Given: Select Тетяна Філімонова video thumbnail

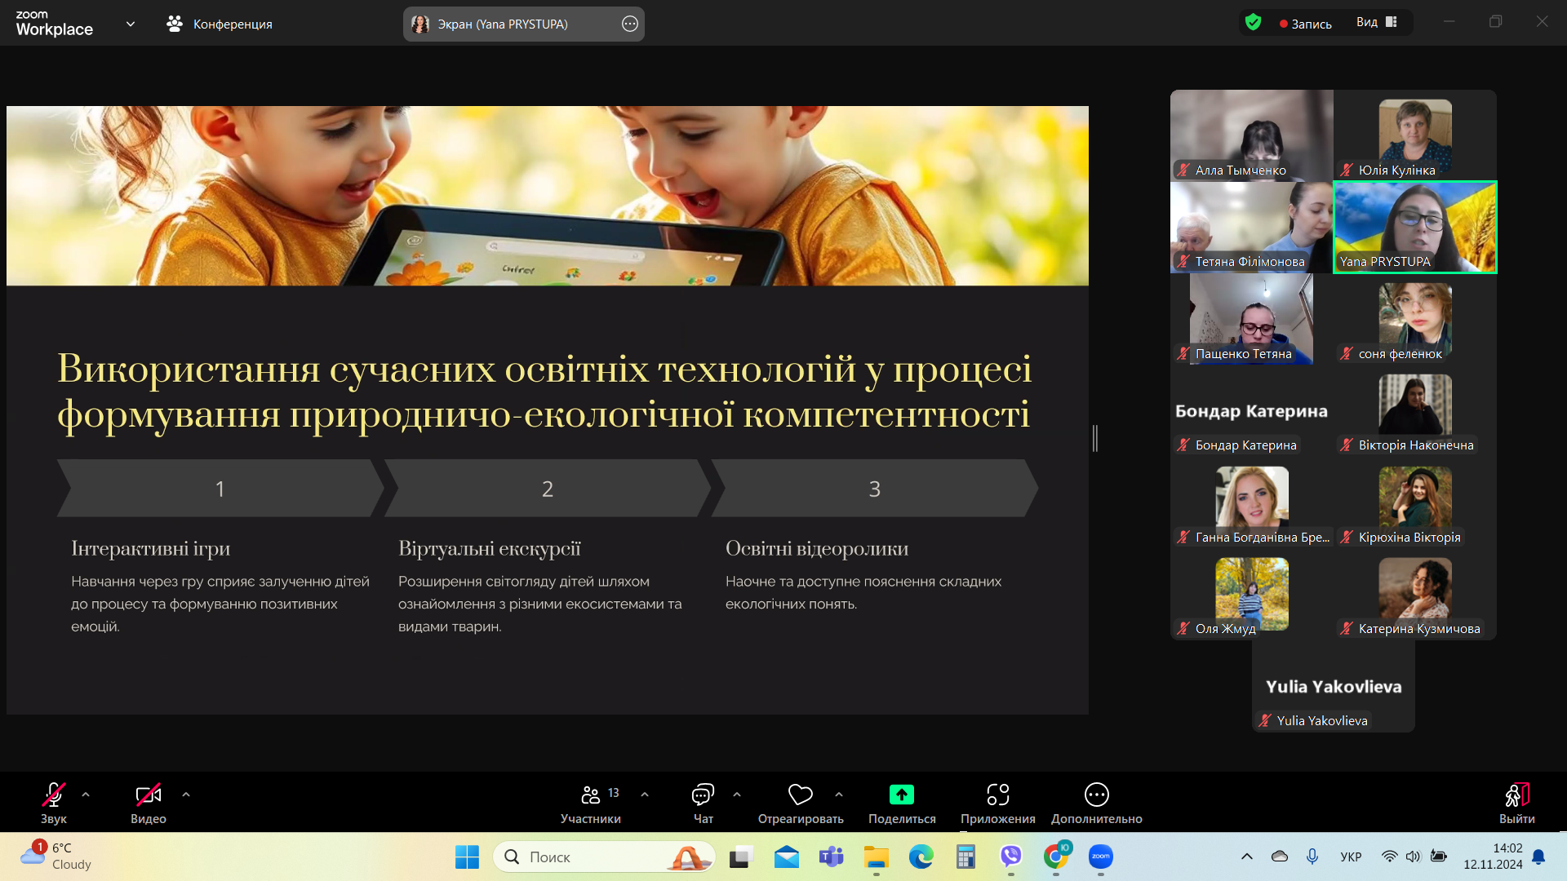Looking at the screenshot, I should (1252, 227).
